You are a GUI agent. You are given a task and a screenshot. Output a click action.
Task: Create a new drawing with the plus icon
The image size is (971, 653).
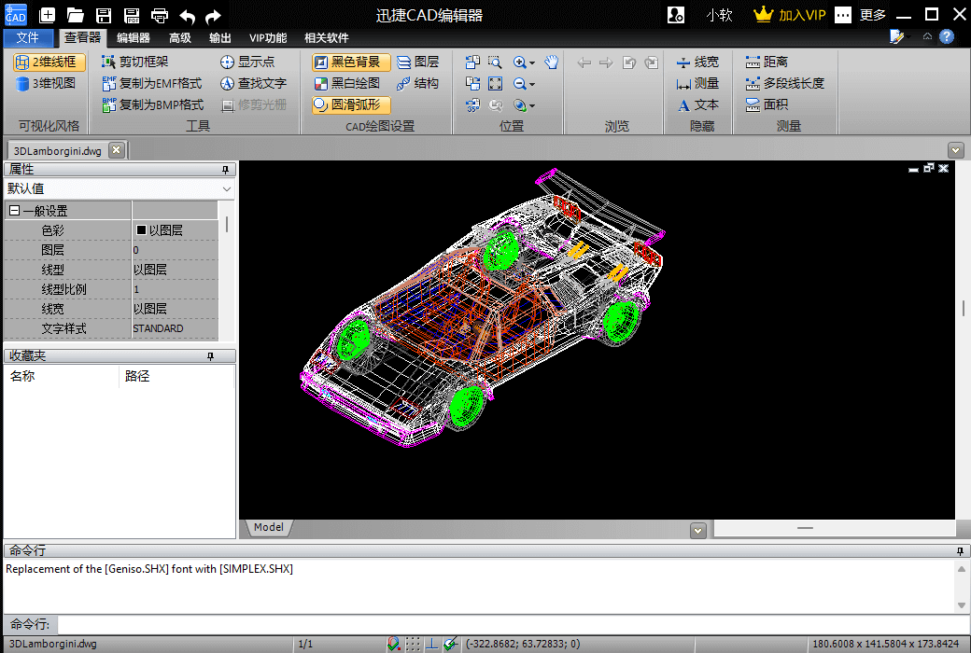(47, 16)
